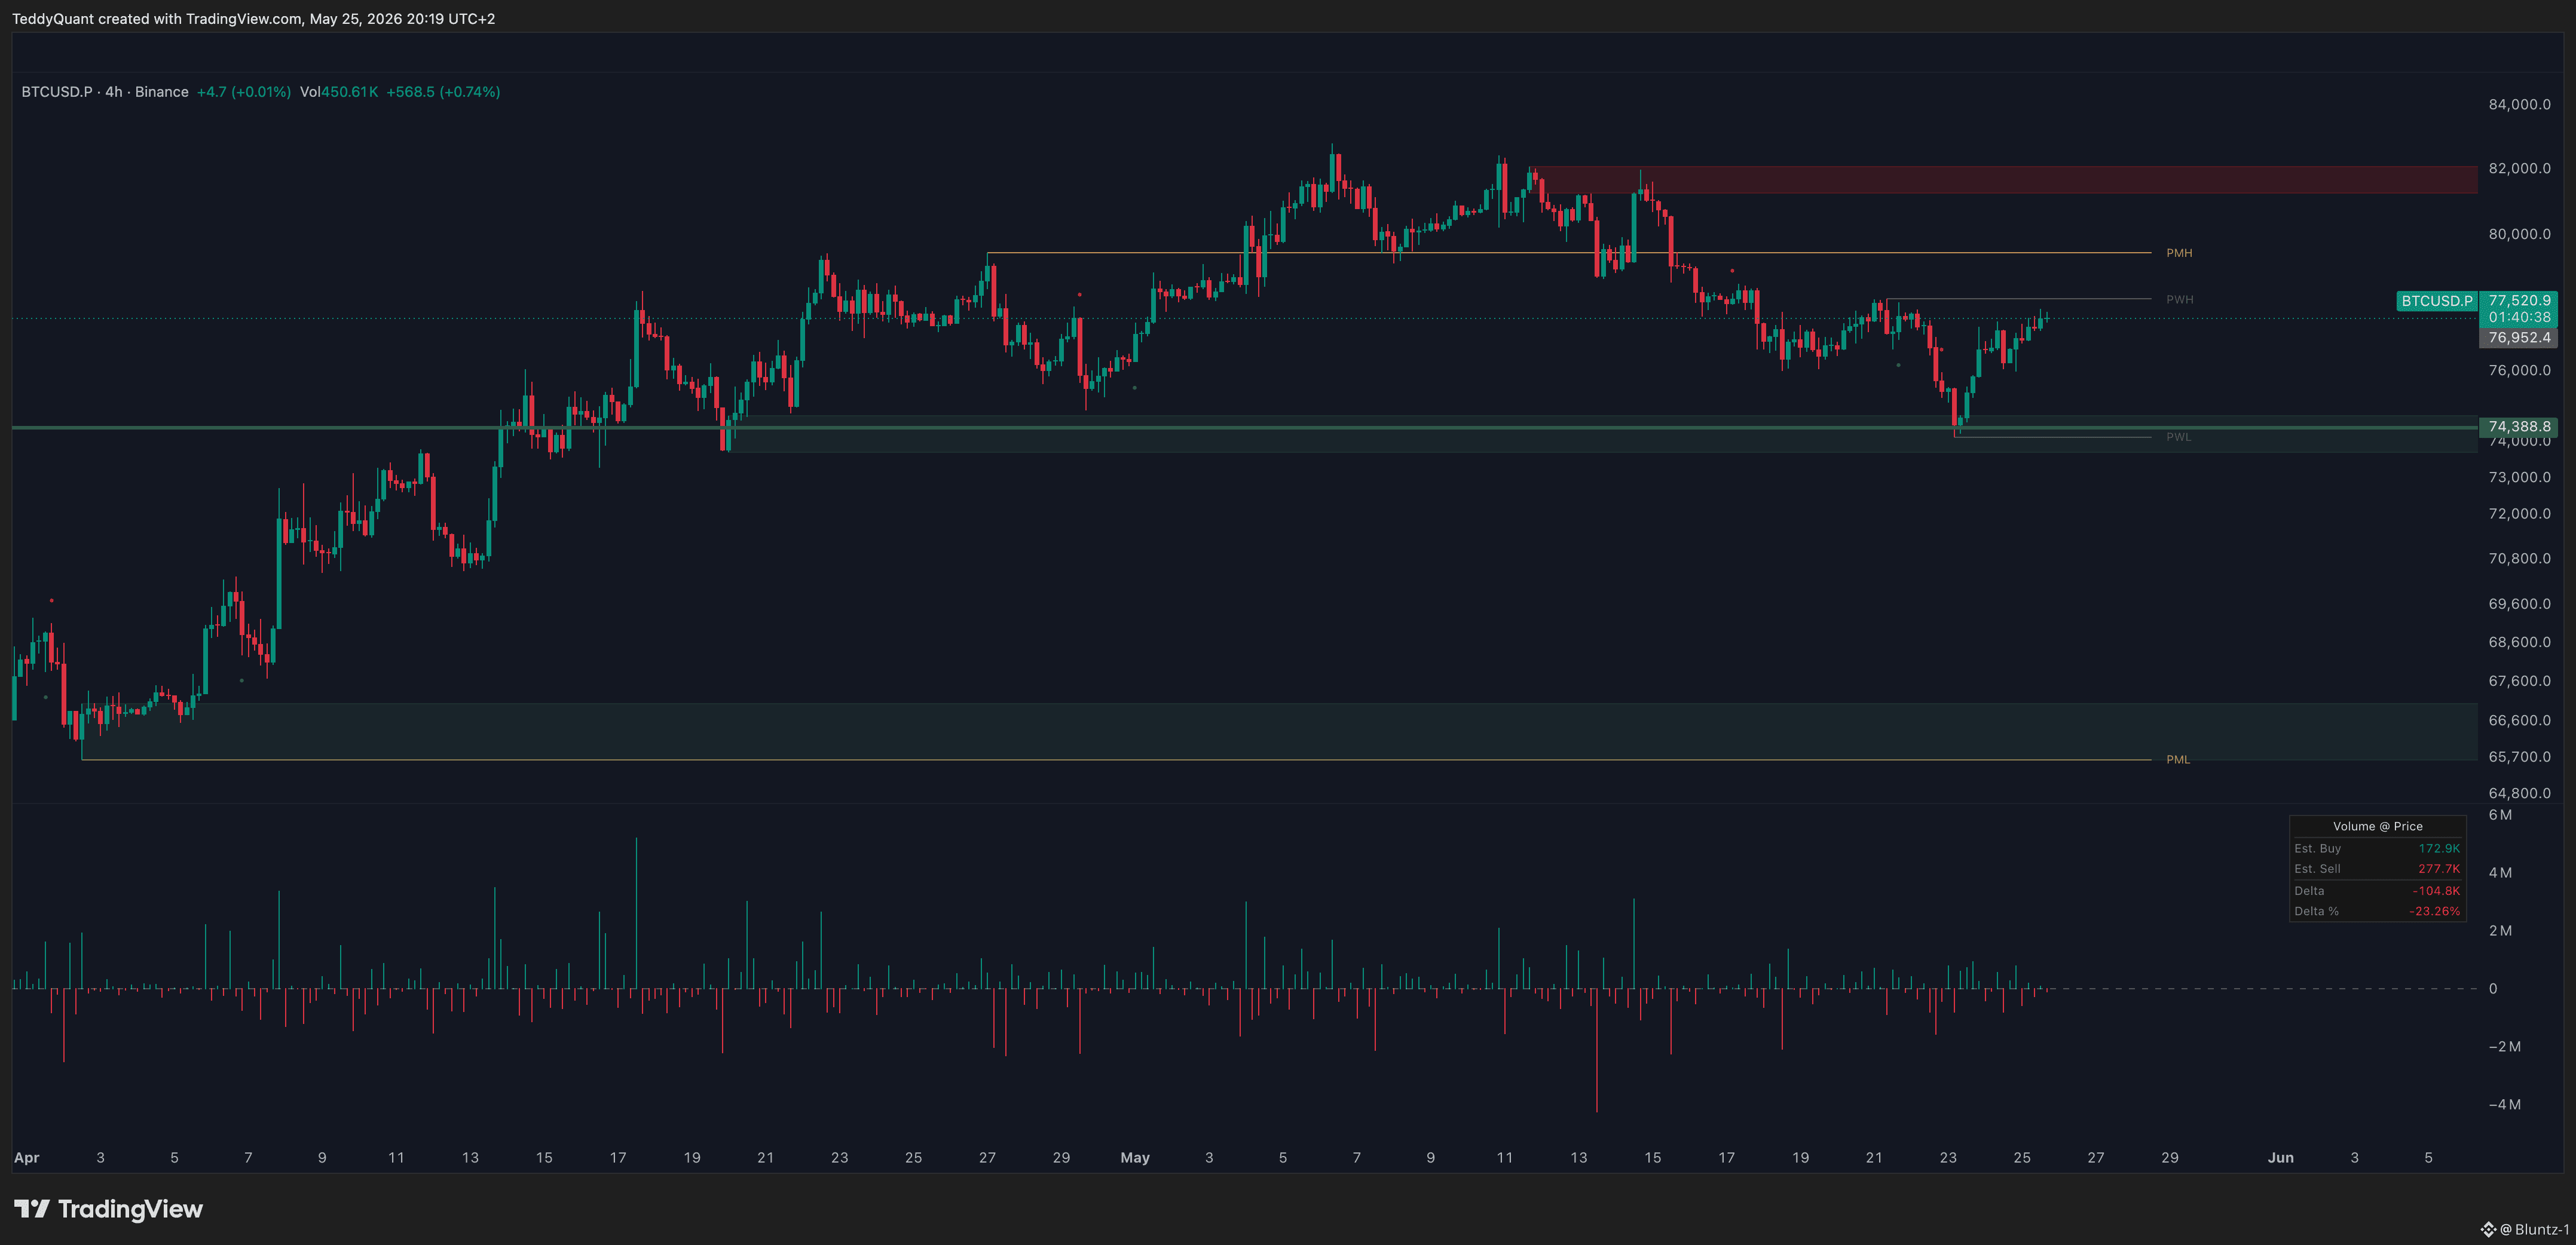The height and width of the screenshot is (1245, 2576).
Task: Open the "BTCUSD.P · 4h · Binance" legend title
Action: coord(105,92)
